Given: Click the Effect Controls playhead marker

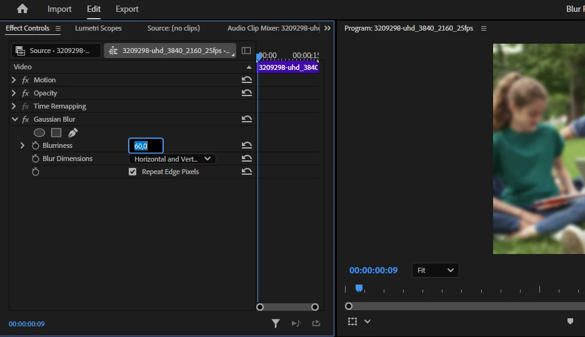Looking at the screenshot, I should pos(259,57).
